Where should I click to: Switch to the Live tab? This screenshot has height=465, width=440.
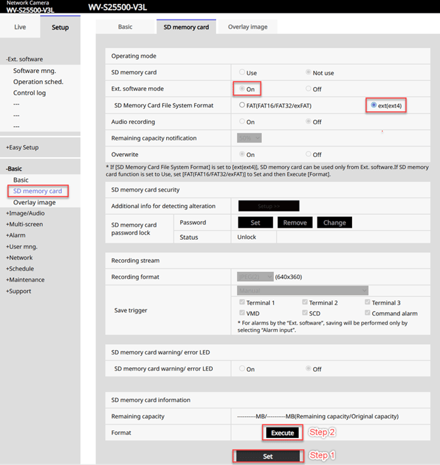coord(20,27)
